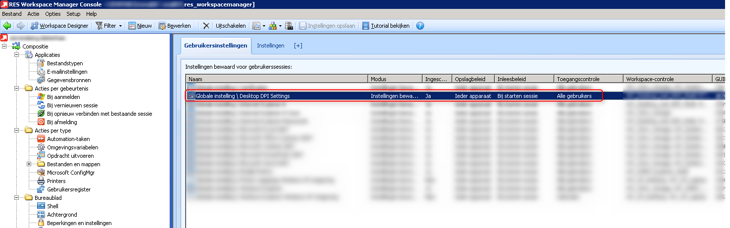Click the 'Alle gebruikers' cell
The width and height of the screenshot is (730, 228).
point(574,96)
